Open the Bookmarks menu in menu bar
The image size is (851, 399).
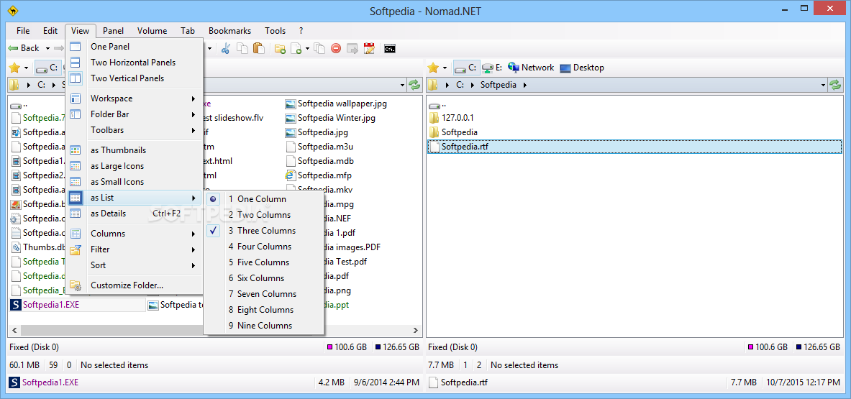pyautogui.click(x=229, y=31)
